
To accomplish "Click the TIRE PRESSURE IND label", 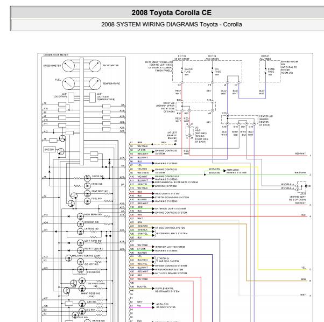I will coord(95,285).
